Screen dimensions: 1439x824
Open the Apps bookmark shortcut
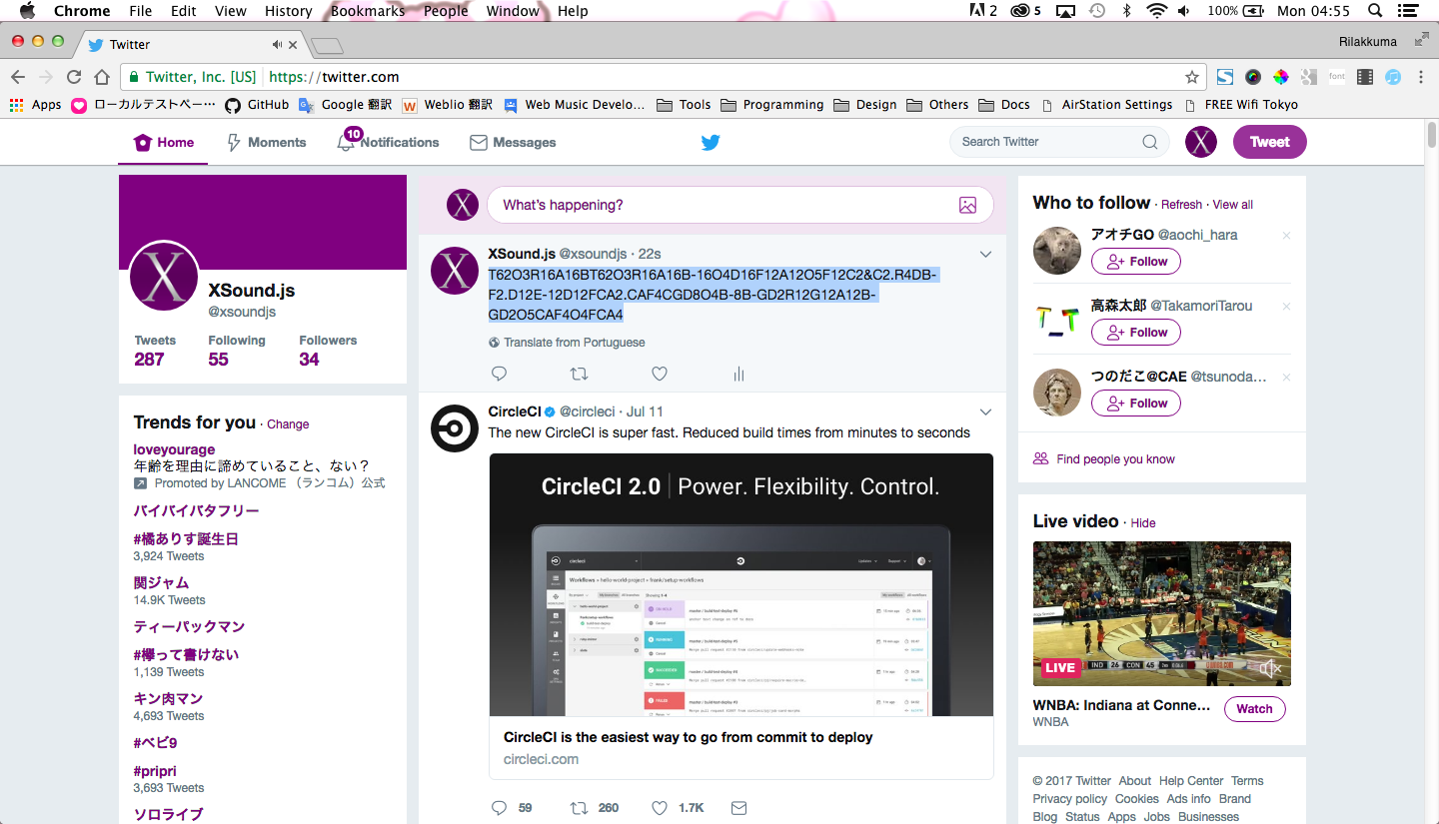[x=36, y=105]
